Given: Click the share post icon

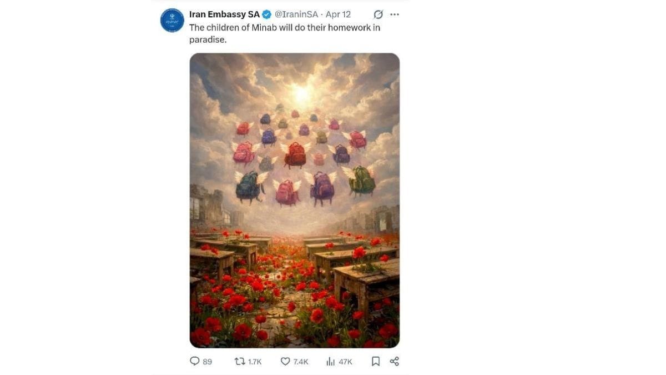Looking at the screenshot, I should click(394, 361).
